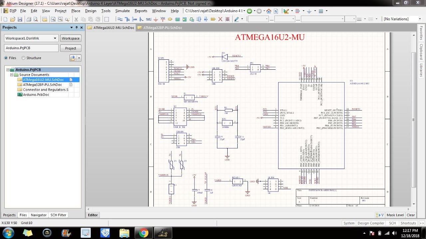Open the file path address dropdown

tap(244, 11)
